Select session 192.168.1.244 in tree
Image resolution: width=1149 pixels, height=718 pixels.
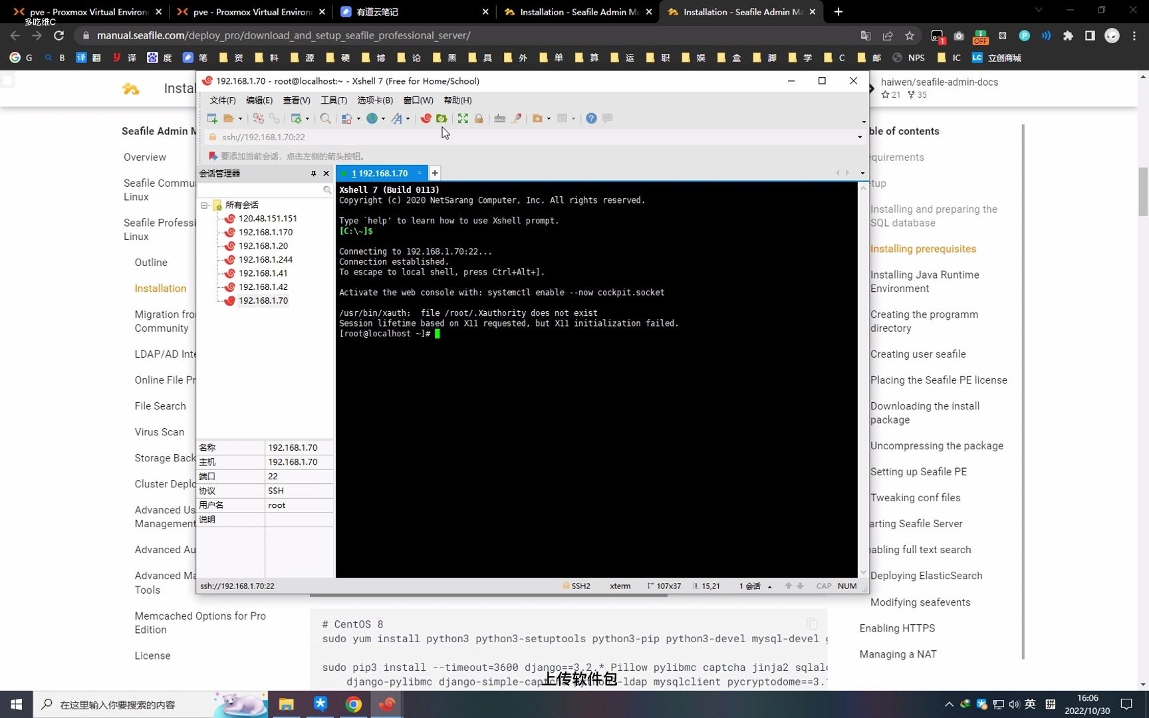tap(265, 260)
